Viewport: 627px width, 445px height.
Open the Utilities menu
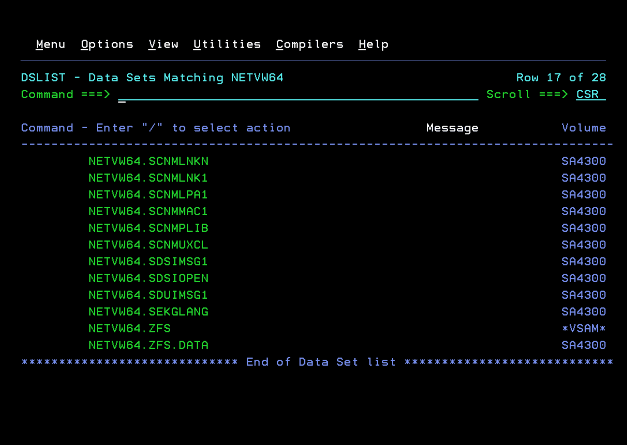coord(227,44)
